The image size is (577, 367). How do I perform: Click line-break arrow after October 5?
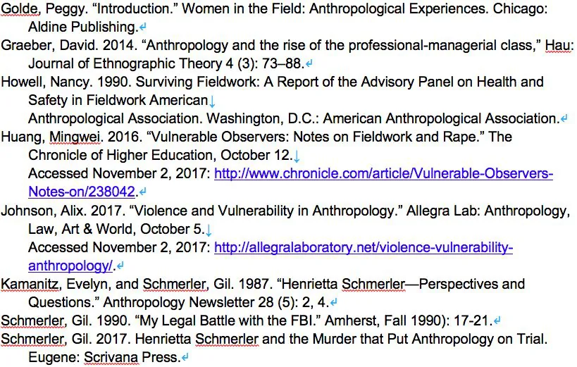coord(209,230)
